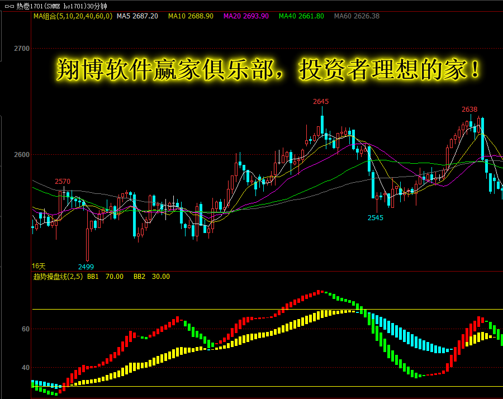Click the 60 level on indicator axis
The width and height of the screenshot is (503, 399).
point(25,329)
